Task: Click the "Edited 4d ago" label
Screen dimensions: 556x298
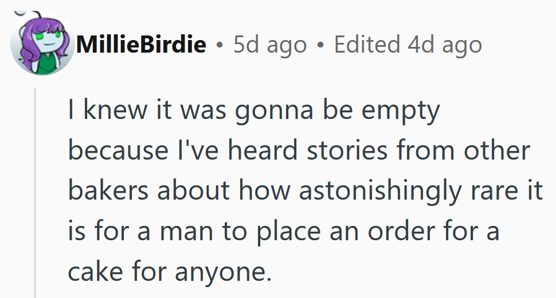Action: coord(408,44)
